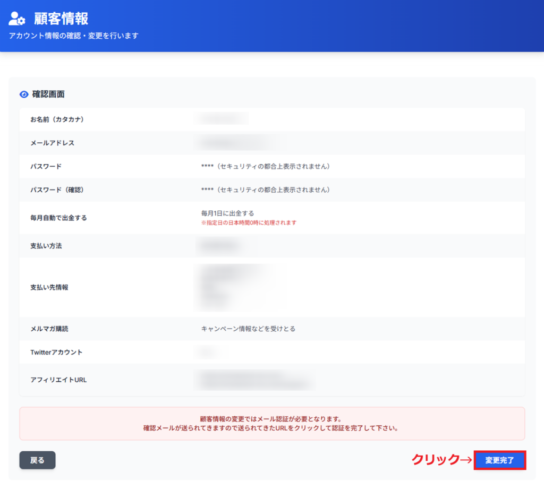The width and height of the screenshot is (544, 489).
Task: Select the 確認画面 section heading
Action: pos(48,94)
